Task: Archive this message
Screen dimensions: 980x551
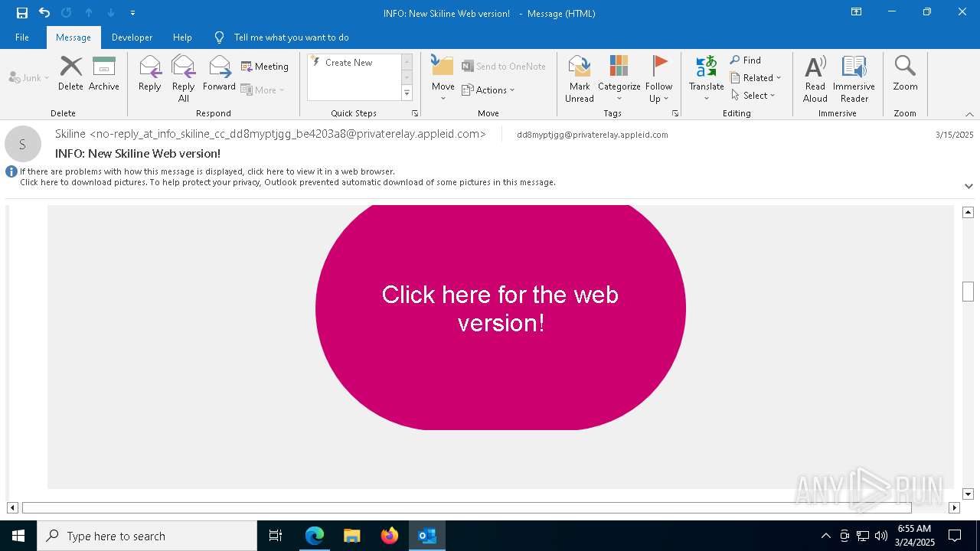Action: 104,73
